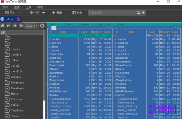Click right panel [^] history indicator
This screenshot has height=119, width=182.
pos(176,28)
